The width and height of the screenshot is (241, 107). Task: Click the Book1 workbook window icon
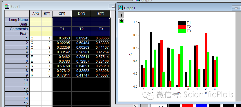(7, 6)
